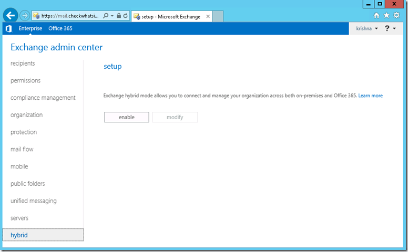The width and height of the screenshot is (408, 252).
Task: Open the krishna user dropdown
Action: [367, 28]
